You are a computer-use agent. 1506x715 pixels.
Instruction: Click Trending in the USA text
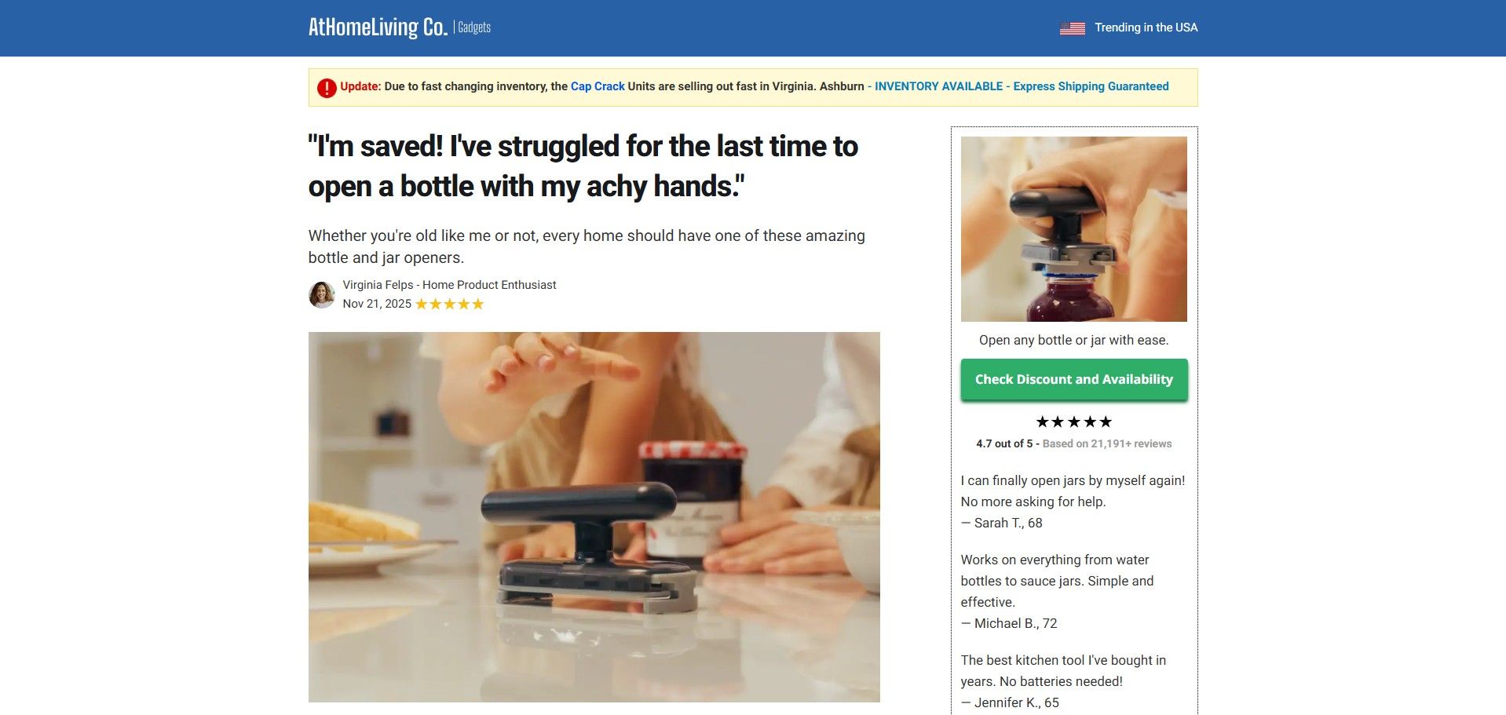point(1146,27)
